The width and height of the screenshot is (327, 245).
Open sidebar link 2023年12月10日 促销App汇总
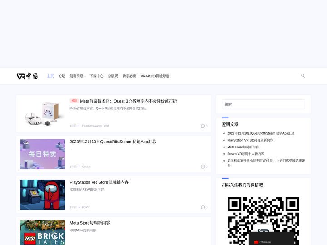tap(261, 133)
